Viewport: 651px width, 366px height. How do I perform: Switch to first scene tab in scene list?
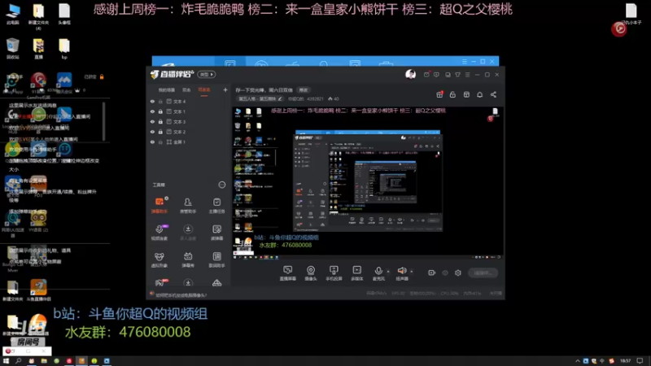tap(166, 89)
